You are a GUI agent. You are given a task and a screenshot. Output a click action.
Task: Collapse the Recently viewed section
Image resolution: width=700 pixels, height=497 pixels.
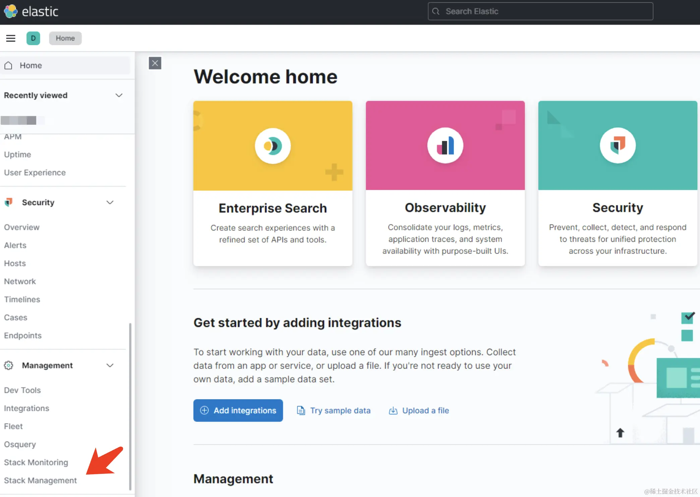pyautogui.click(x=119, y=95)
